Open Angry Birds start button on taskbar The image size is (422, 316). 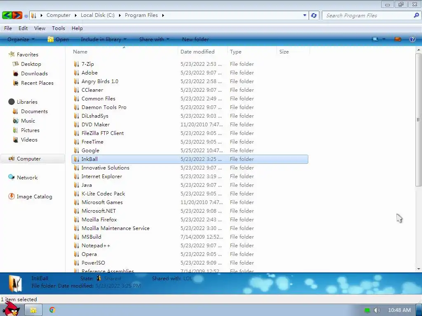click(x=11, y=309)
